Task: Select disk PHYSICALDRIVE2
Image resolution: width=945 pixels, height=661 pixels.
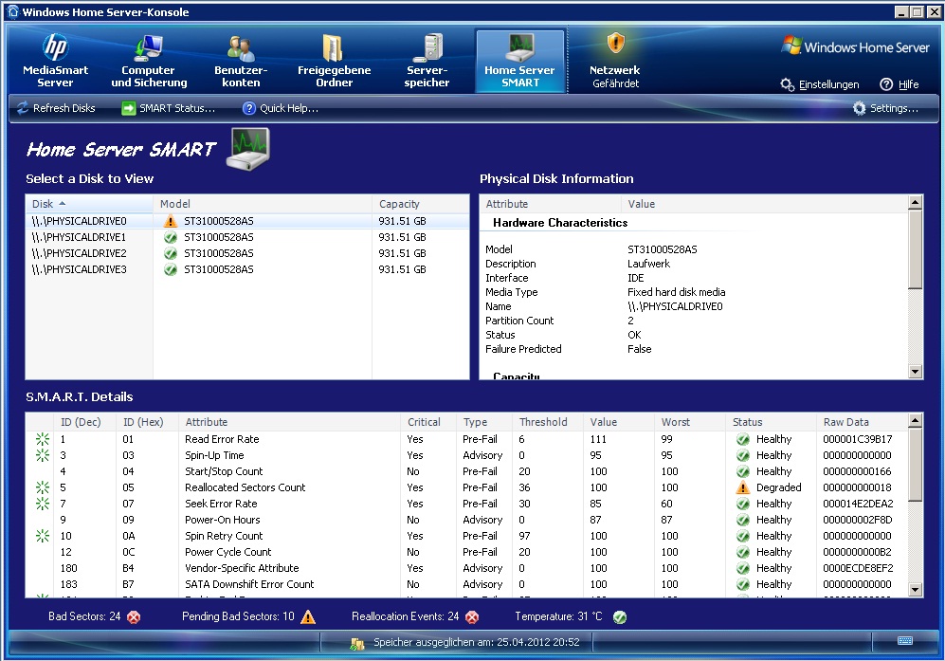Action: tap(247, 253)
